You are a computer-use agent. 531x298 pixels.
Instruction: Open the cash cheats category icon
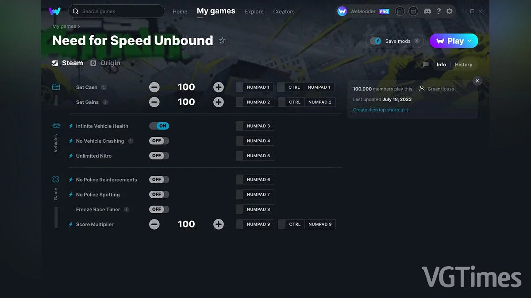pos(56,87)
